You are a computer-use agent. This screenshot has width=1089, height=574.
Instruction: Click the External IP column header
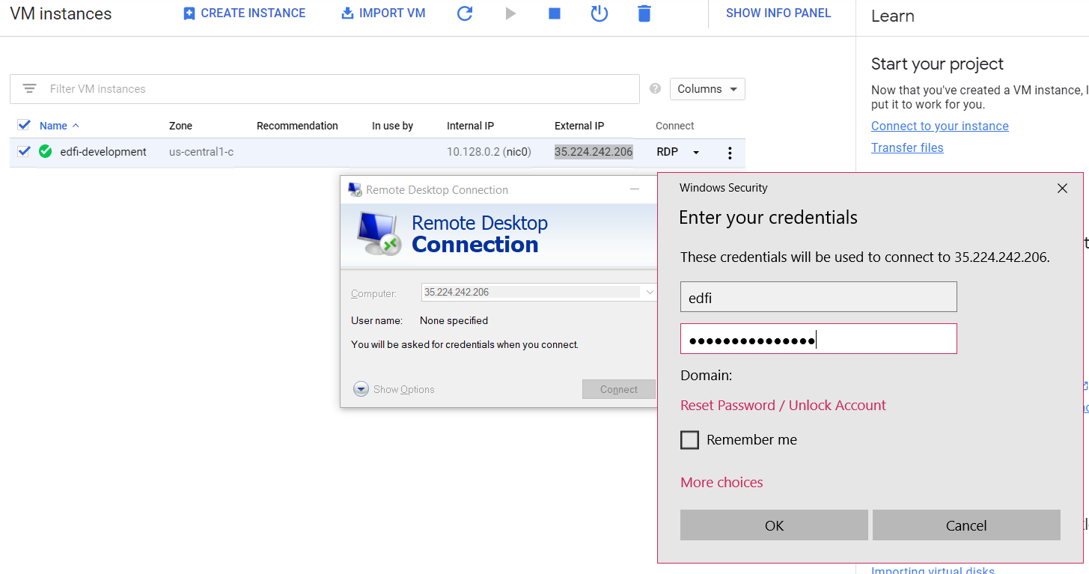[x=579, y=126]
